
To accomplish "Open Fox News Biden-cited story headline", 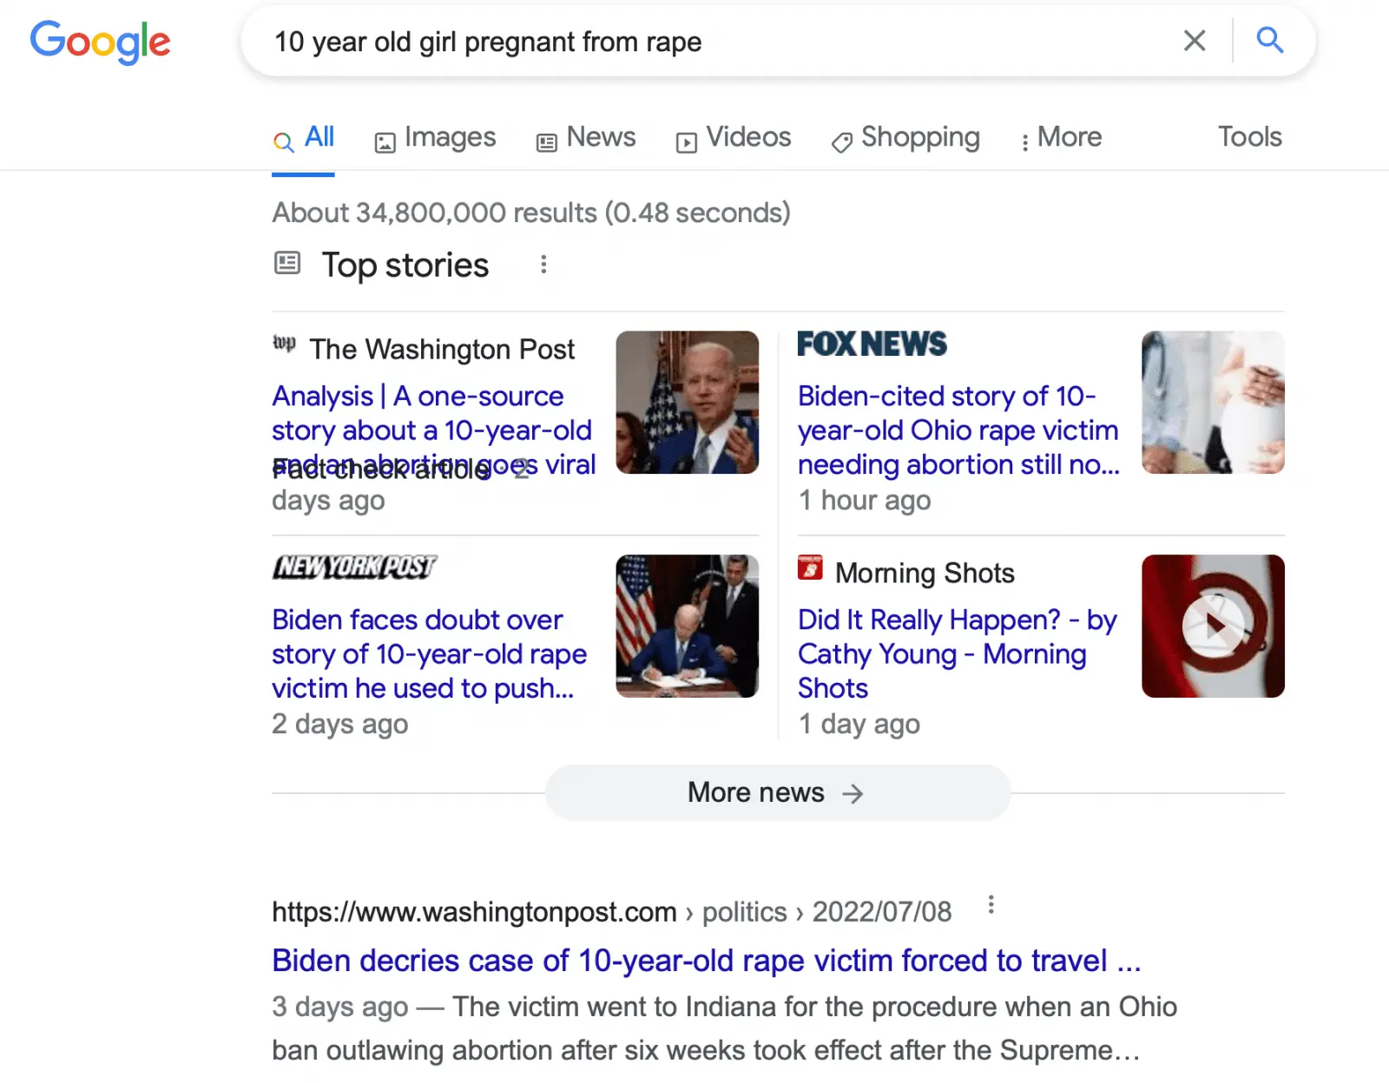I will [x=958, y=430].
